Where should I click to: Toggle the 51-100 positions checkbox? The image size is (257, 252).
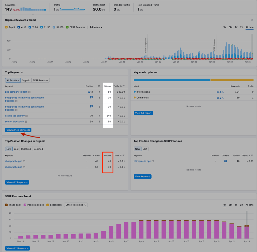(54, 27)
